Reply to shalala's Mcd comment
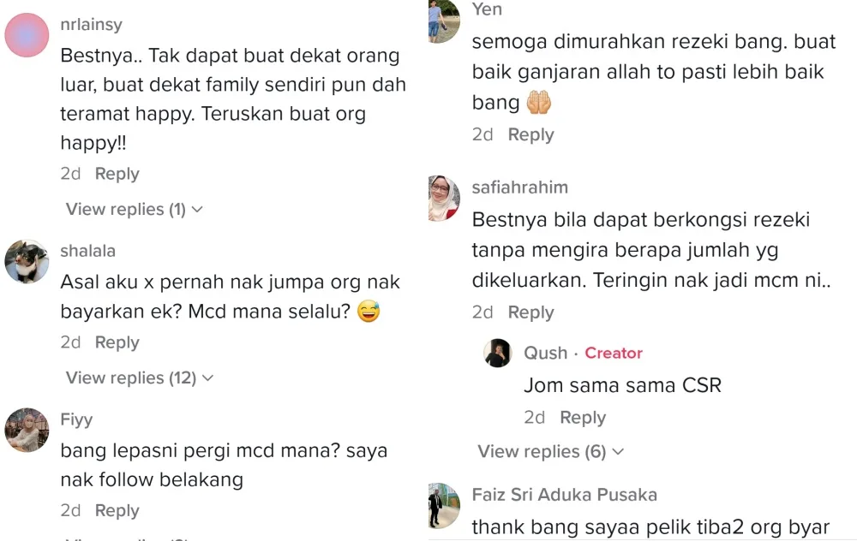 [117, 342]
